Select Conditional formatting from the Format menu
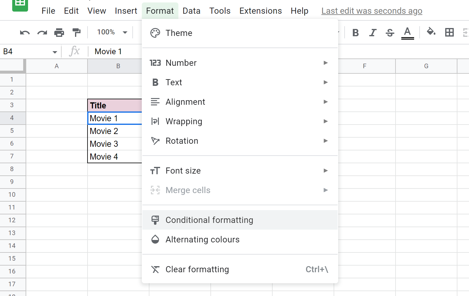469x296 pixels. click(209, 220)
